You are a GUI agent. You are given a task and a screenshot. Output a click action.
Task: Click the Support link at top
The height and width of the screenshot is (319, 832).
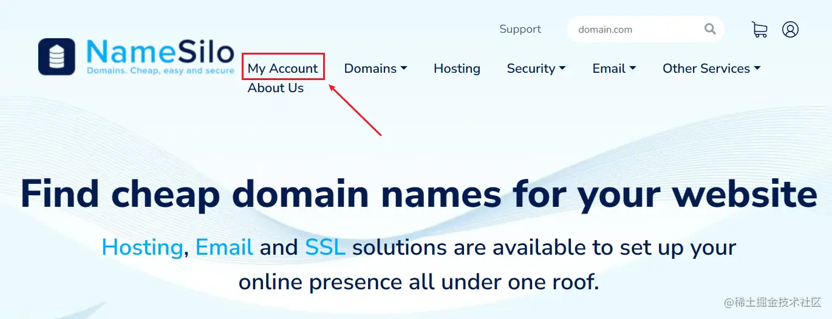pos(520,29)
